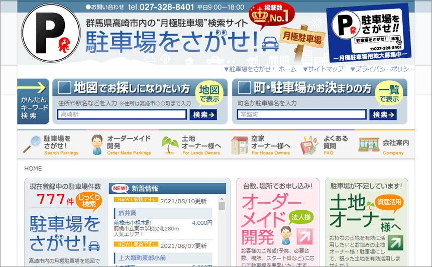Click the town name input with 常盤町

(302, 114)
